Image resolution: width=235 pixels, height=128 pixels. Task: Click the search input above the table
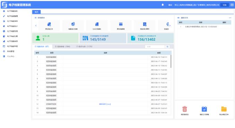[155, 47]
